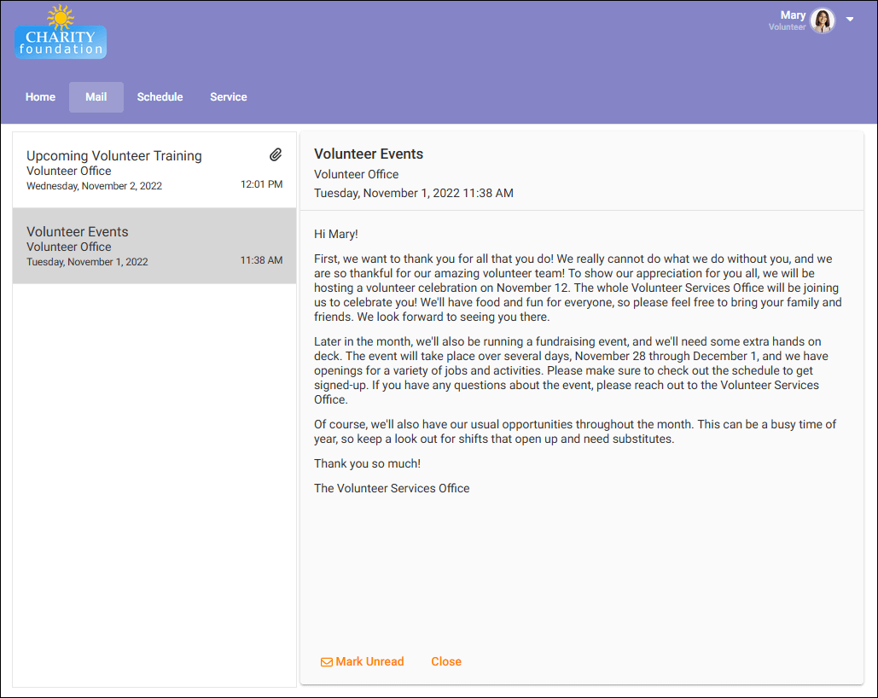This screenshot has width=878, height=698.
Task: Click the paperclip attachment icon
Action: pyautogui.click(x=276, y=154)
